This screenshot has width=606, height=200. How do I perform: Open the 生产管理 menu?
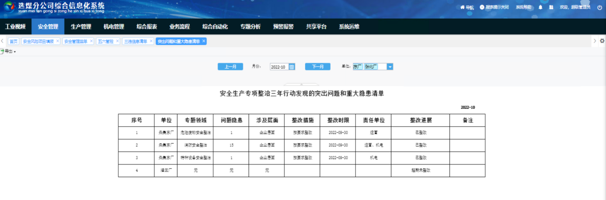pos(81,27)
